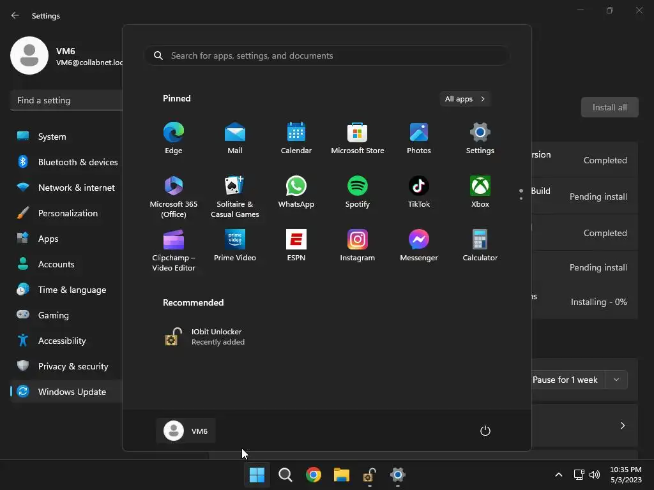
Task: Go back in the Settings window
Action: [15, 15]
